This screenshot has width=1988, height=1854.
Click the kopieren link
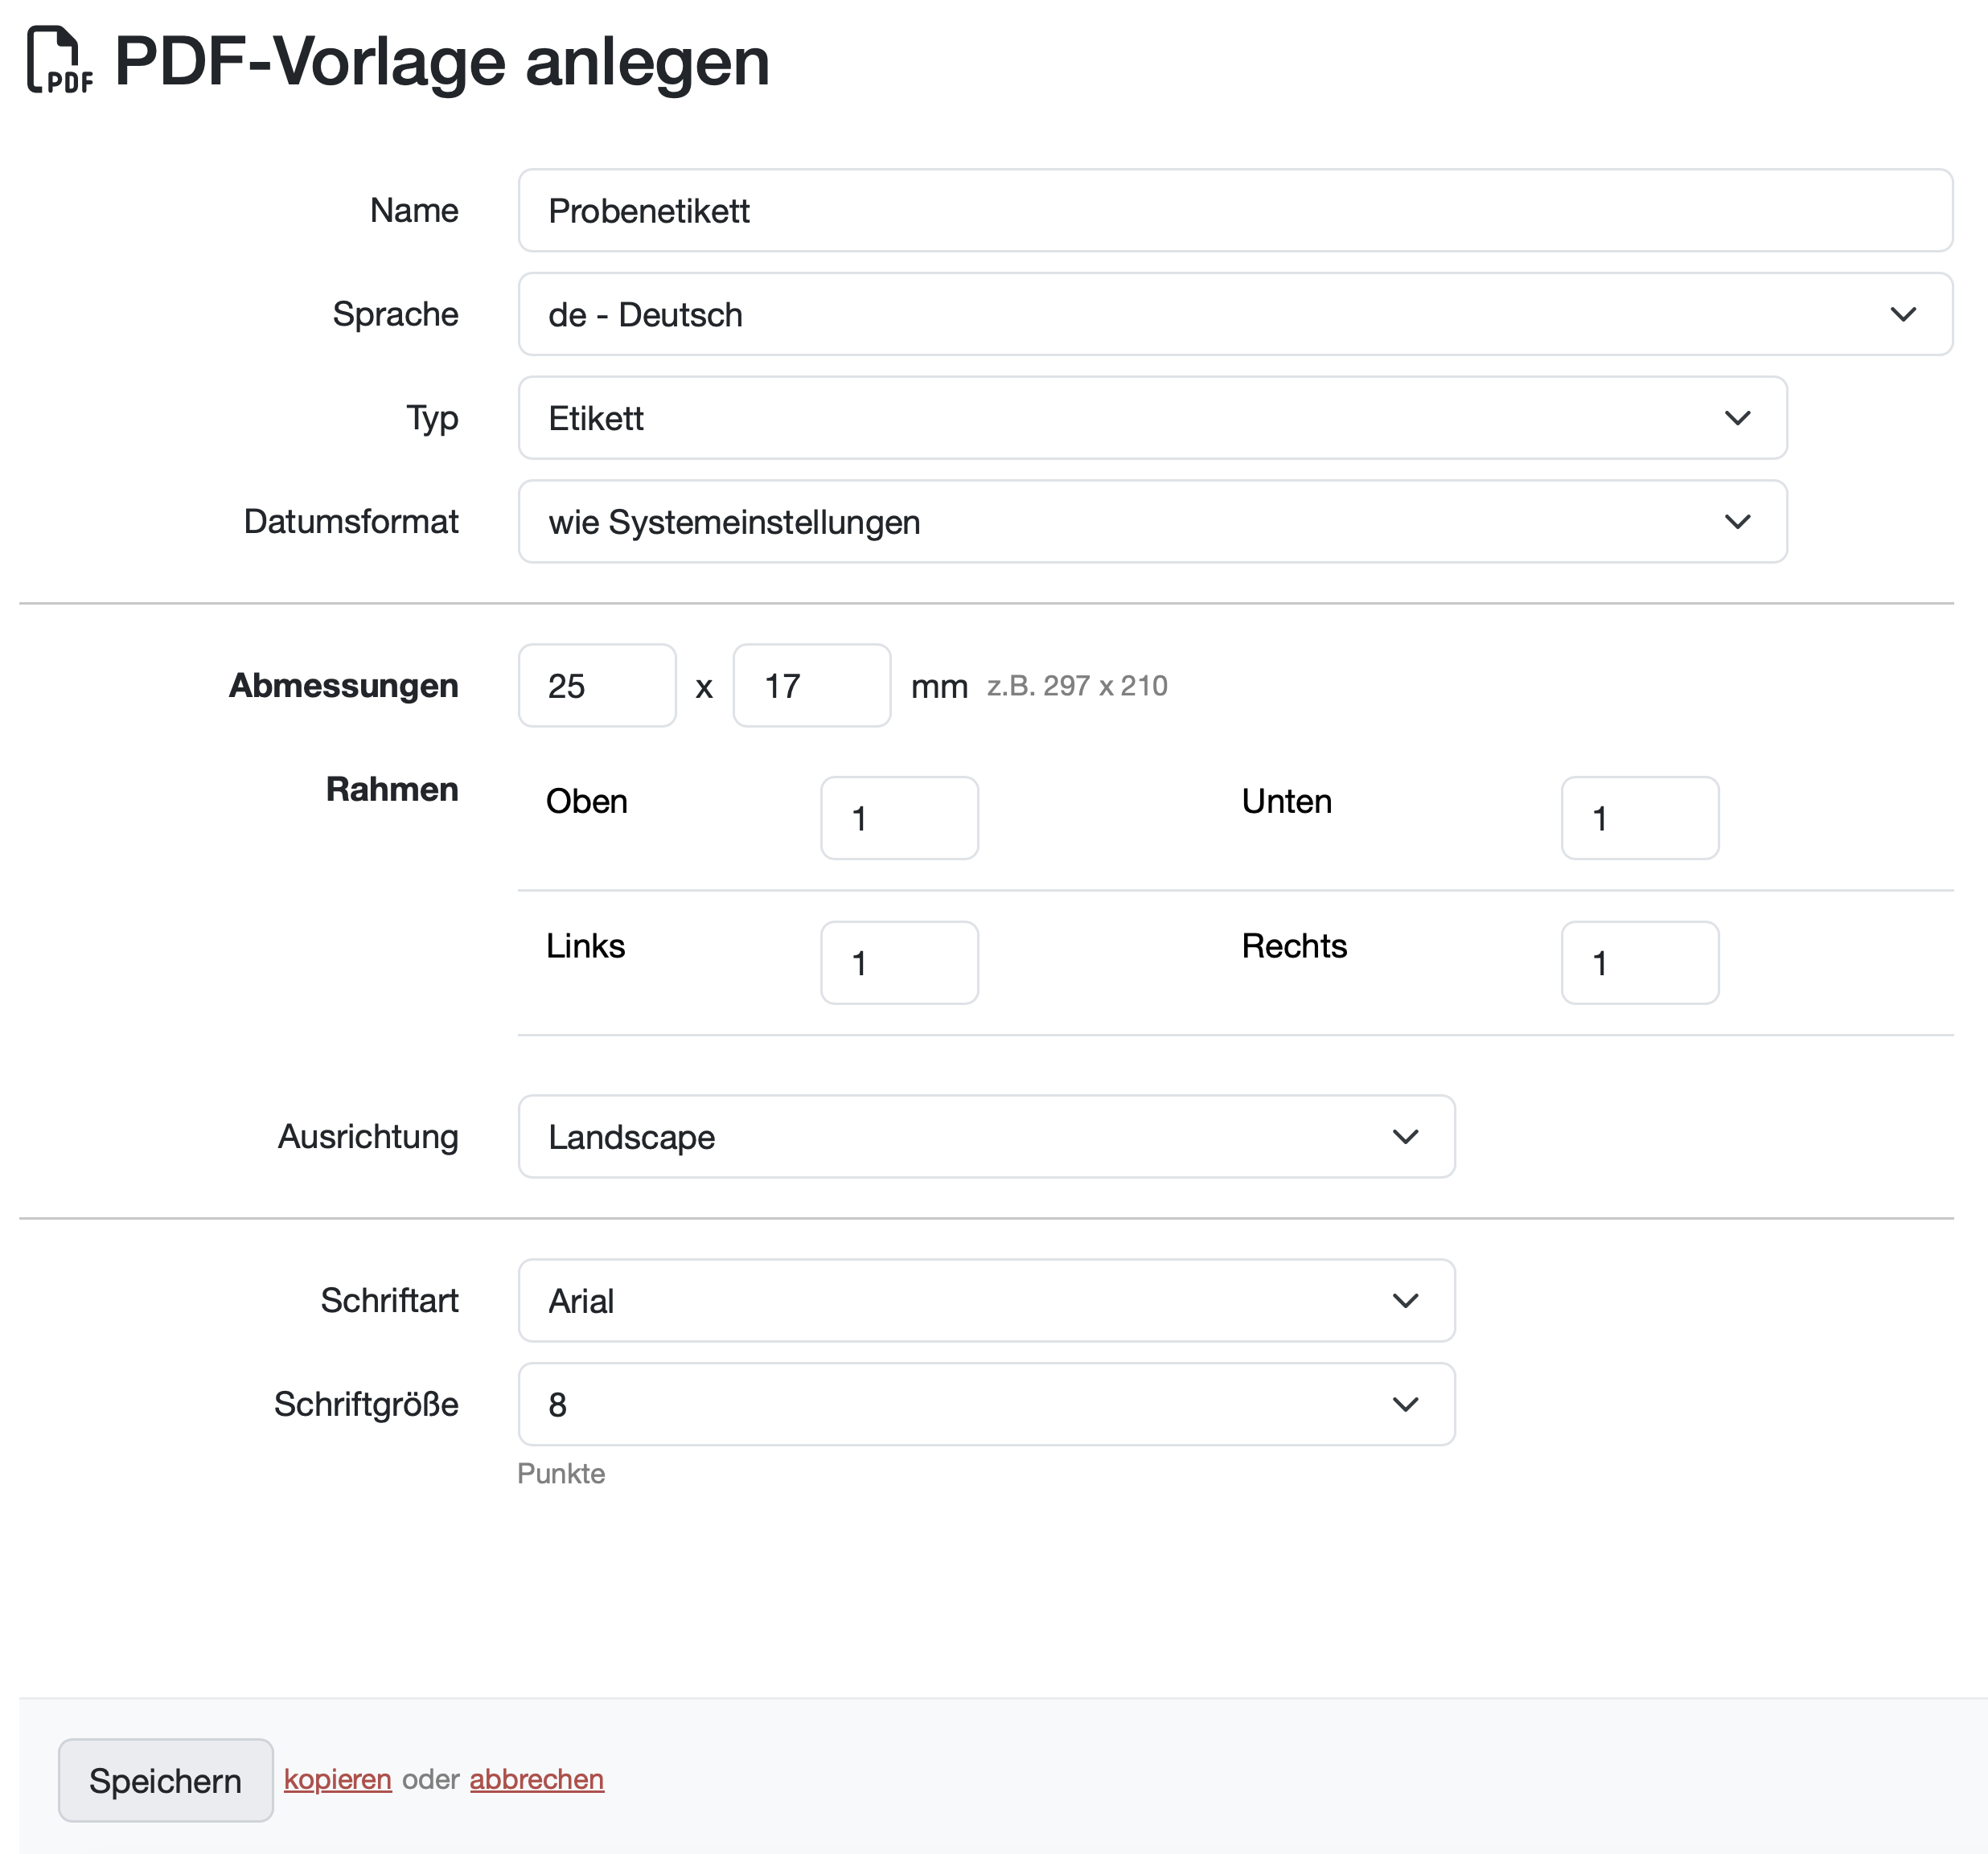(338, 1780)
